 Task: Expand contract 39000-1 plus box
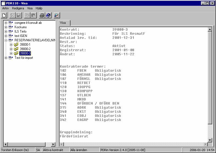pyautogui.click(x=11, y=45)
